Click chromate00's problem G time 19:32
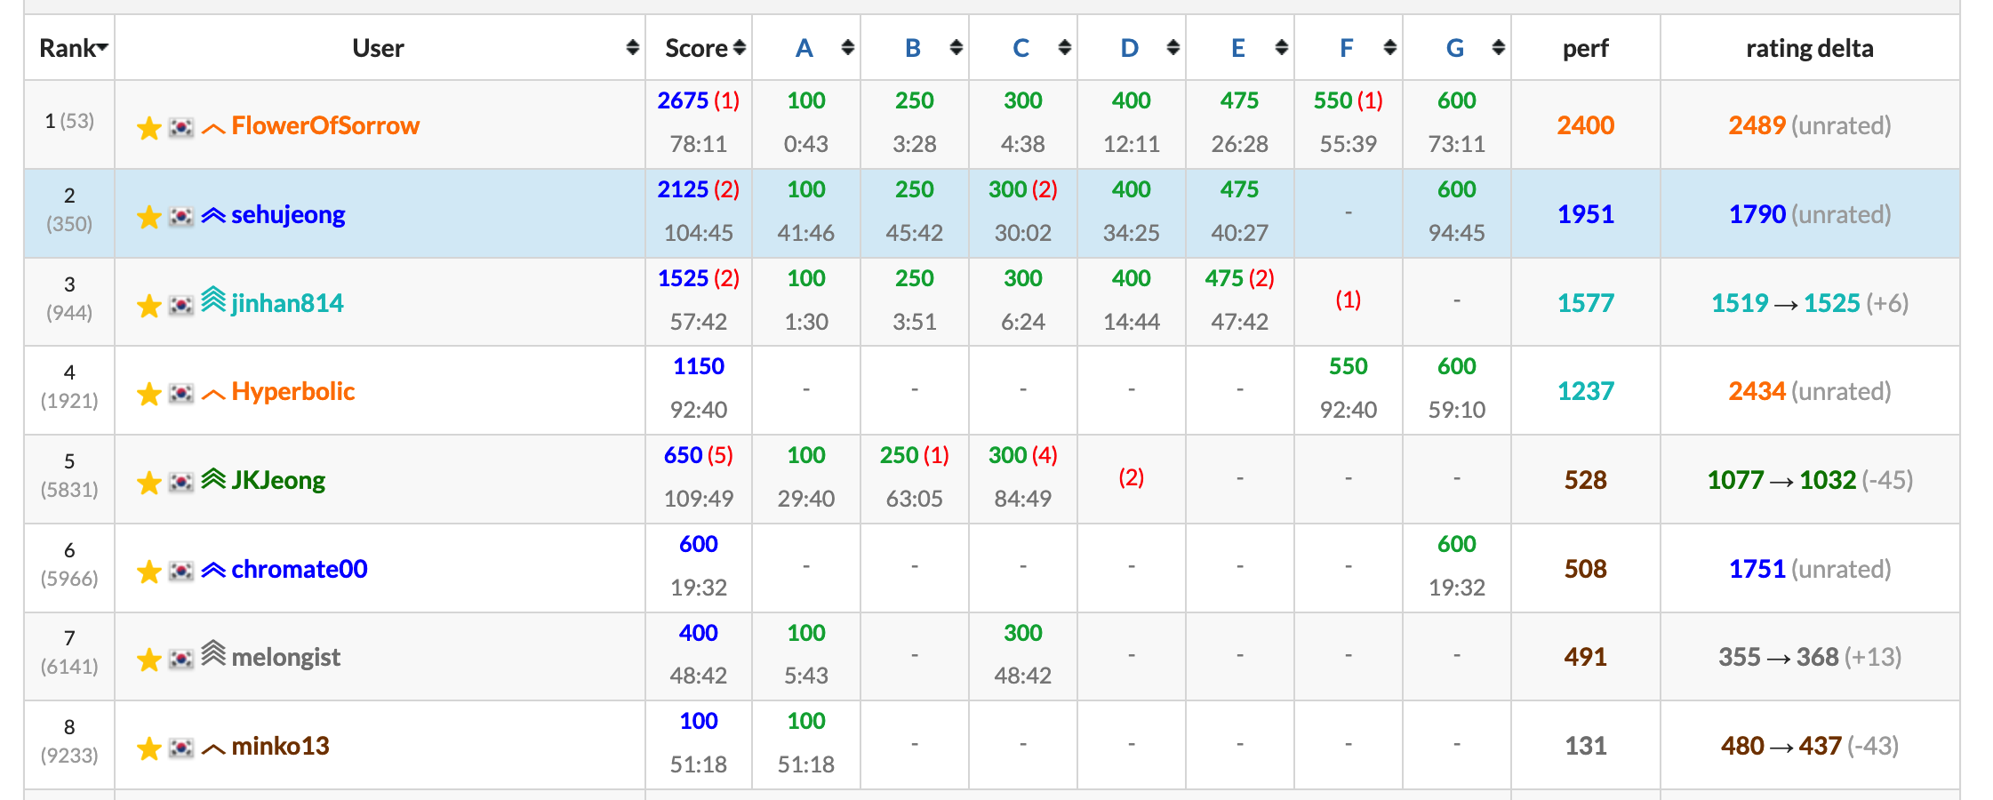 pos(1456,588)
